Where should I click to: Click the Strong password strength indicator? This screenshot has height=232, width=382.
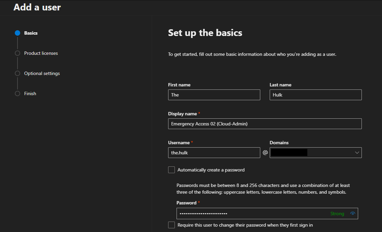pos(337,214)
